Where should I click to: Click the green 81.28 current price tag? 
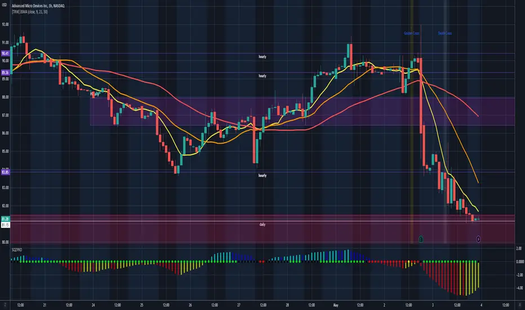(x=6, y=219)
